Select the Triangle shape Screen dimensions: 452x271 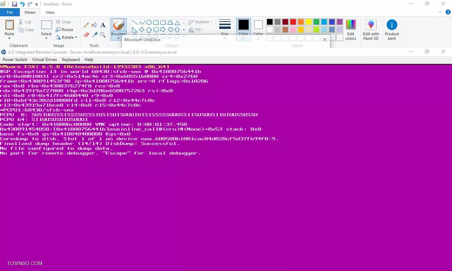pos(177,23)
